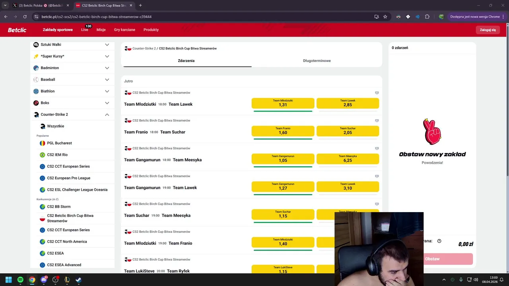This screenshot has height=286, width=509.
Task: Click the Counter-Strike 2 category icon
Action: (36, 114)
